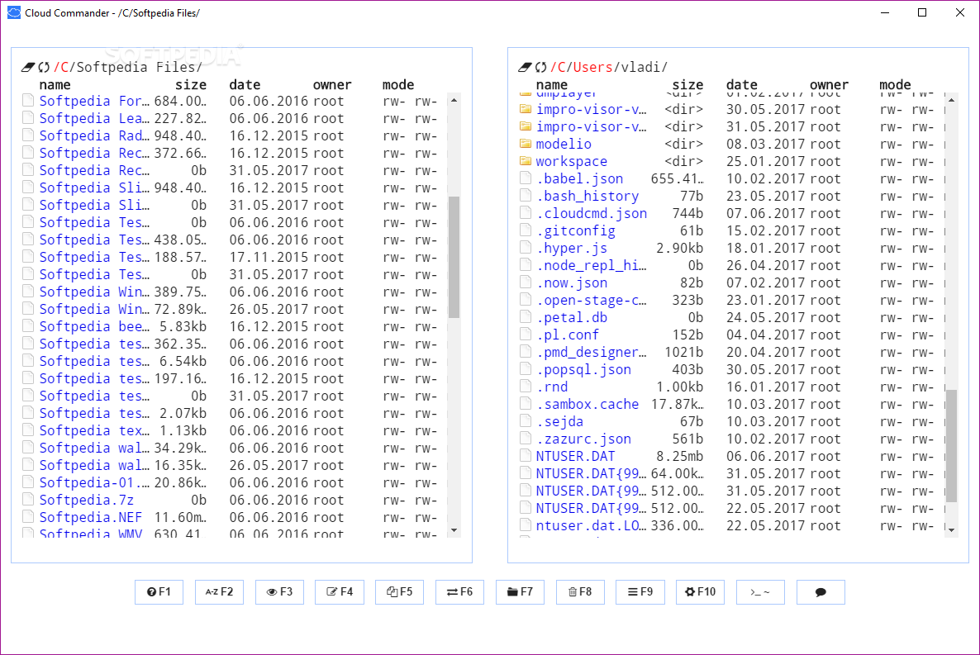Screen dimensions: 980x655
Task: Click the folder icon beside workspace
Action: tap(525, 161)
